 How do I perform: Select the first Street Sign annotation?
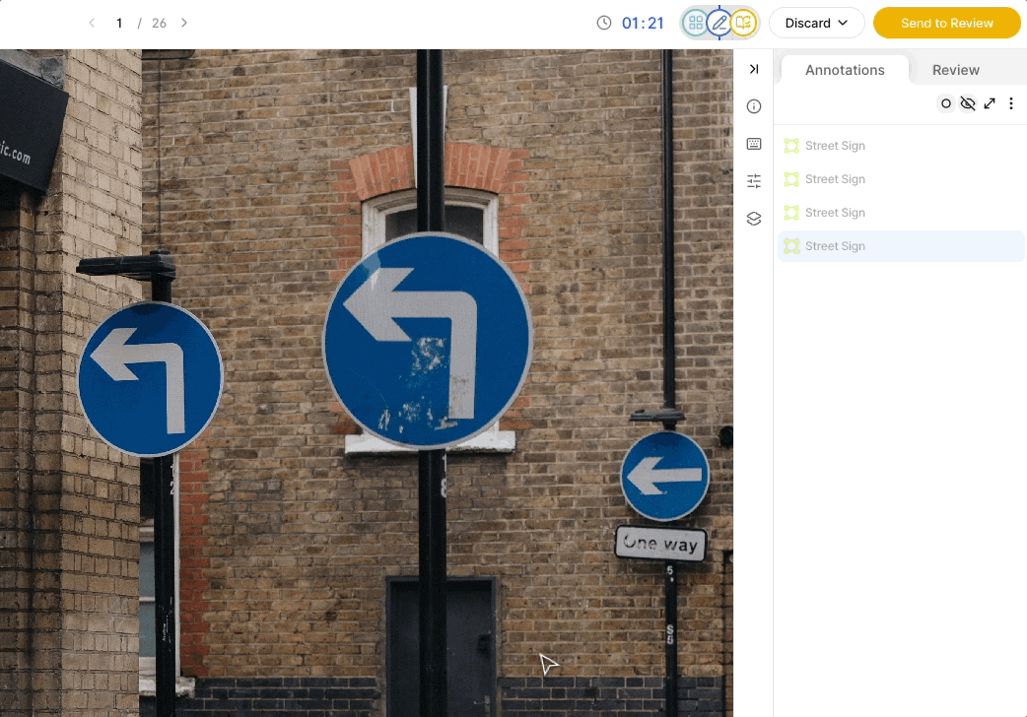click(x=901, y=146)
